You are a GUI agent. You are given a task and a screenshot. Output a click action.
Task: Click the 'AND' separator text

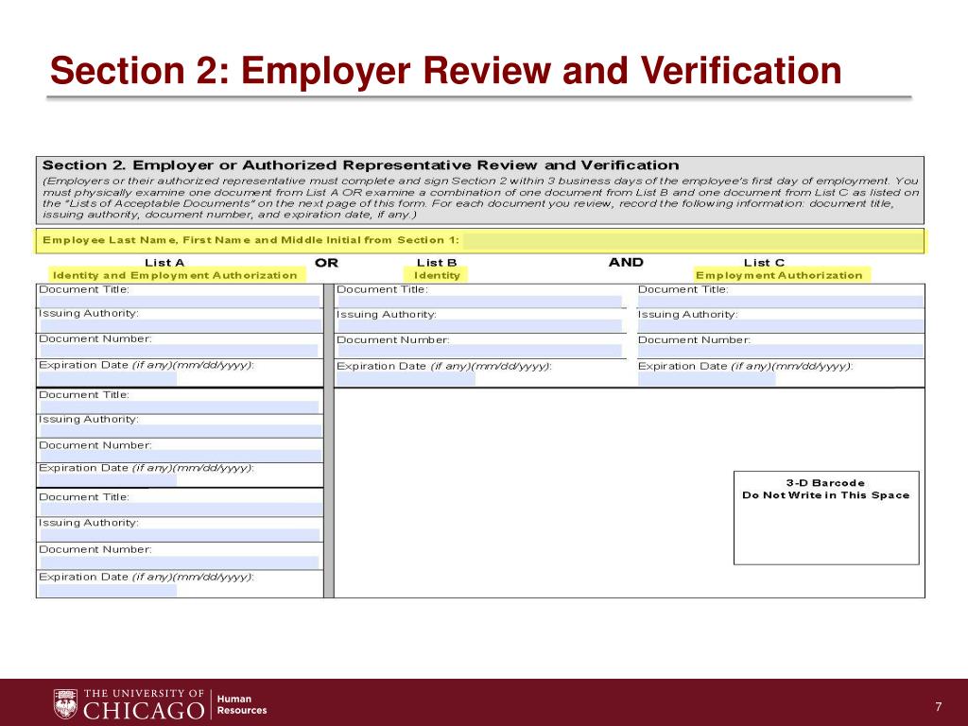[626, 263]
